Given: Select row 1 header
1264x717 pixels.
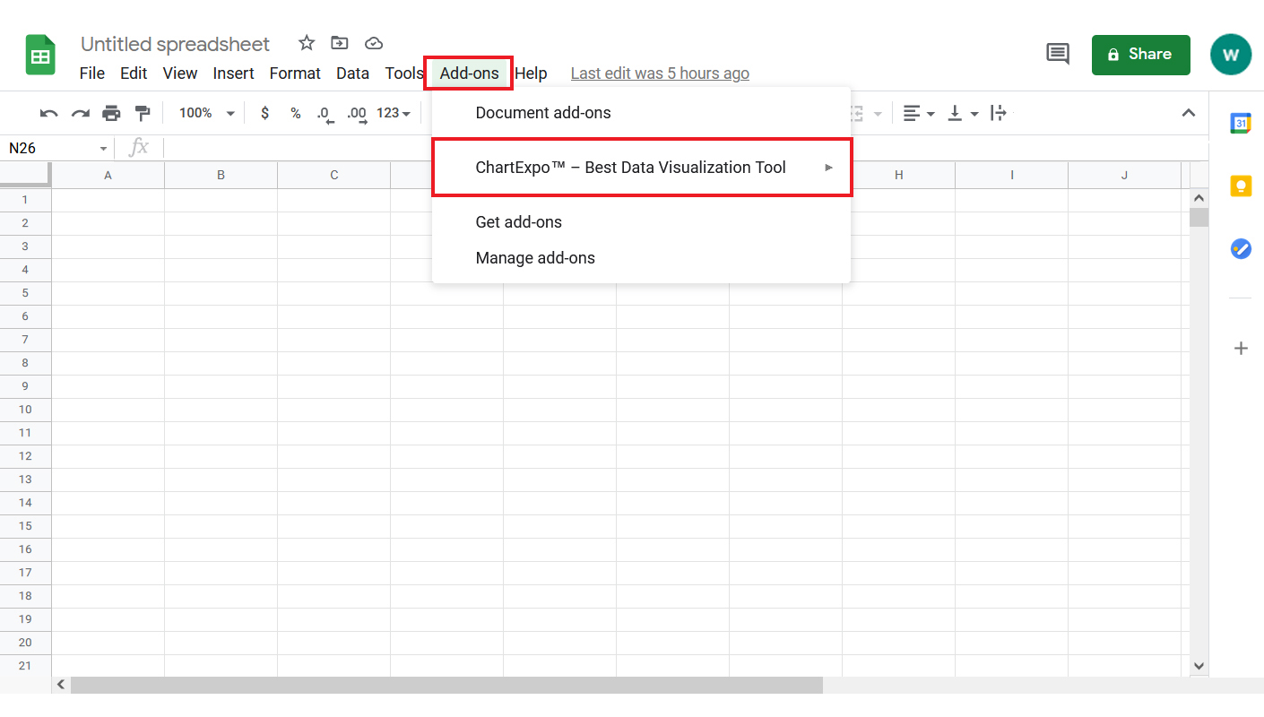Looking at the screenshot, I should (x=25, y=200).
